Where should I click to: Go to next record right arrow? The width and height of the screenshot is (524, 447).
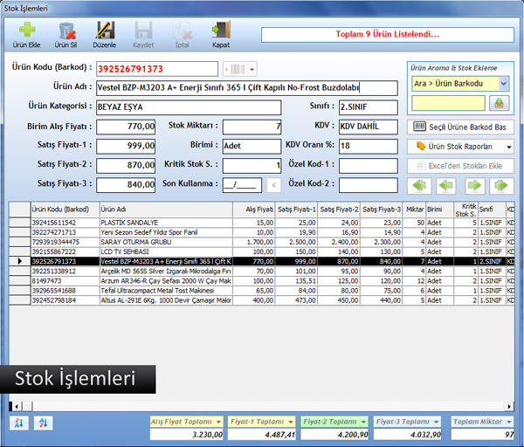click(x=475, y=185)
